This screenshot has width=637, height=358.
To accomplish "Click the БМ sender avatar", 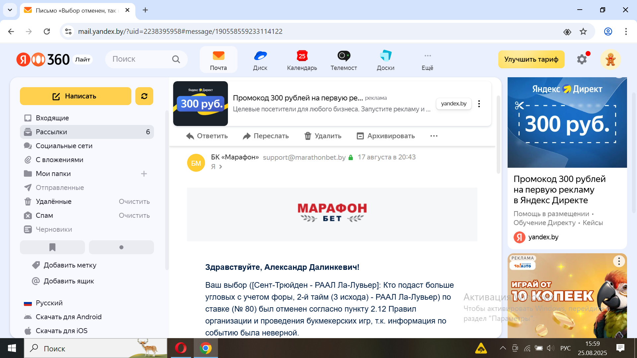I will pos(196,163).
